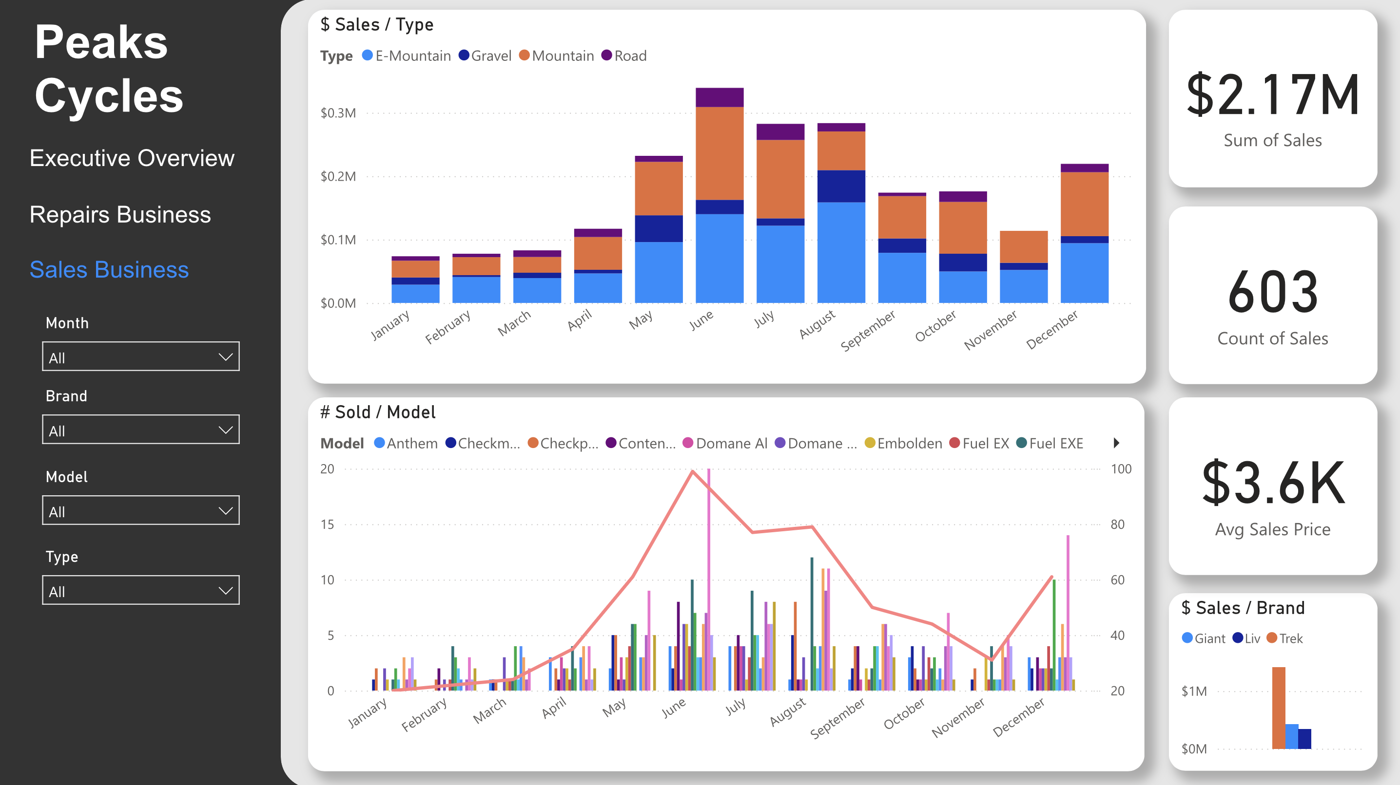Open the Sales Business page

109,270
